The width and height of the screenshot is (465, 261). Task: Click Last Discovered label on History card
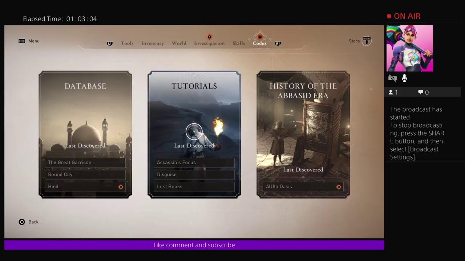coord(303,170)
